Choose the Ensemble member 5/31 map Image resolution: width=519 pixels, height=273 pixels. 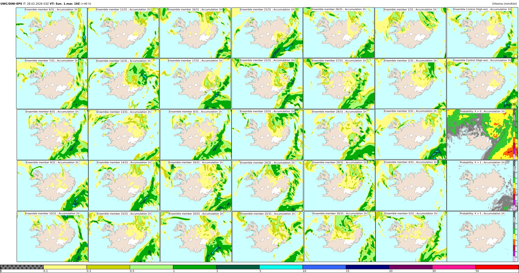[x=411, y=237]
